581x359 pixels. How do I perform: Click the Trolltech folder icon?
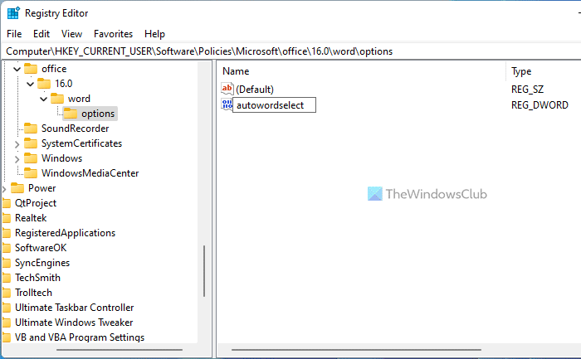tap(7, 293)
